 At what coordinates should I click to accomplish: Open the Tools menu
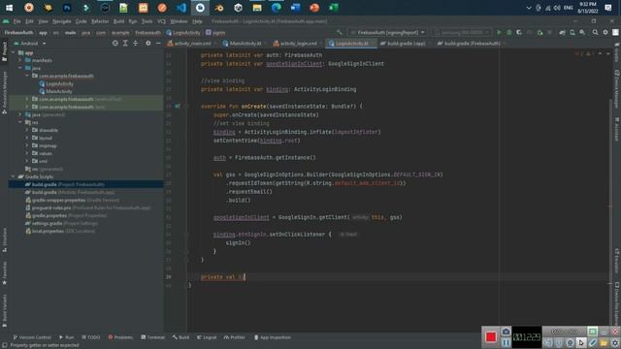147,21
